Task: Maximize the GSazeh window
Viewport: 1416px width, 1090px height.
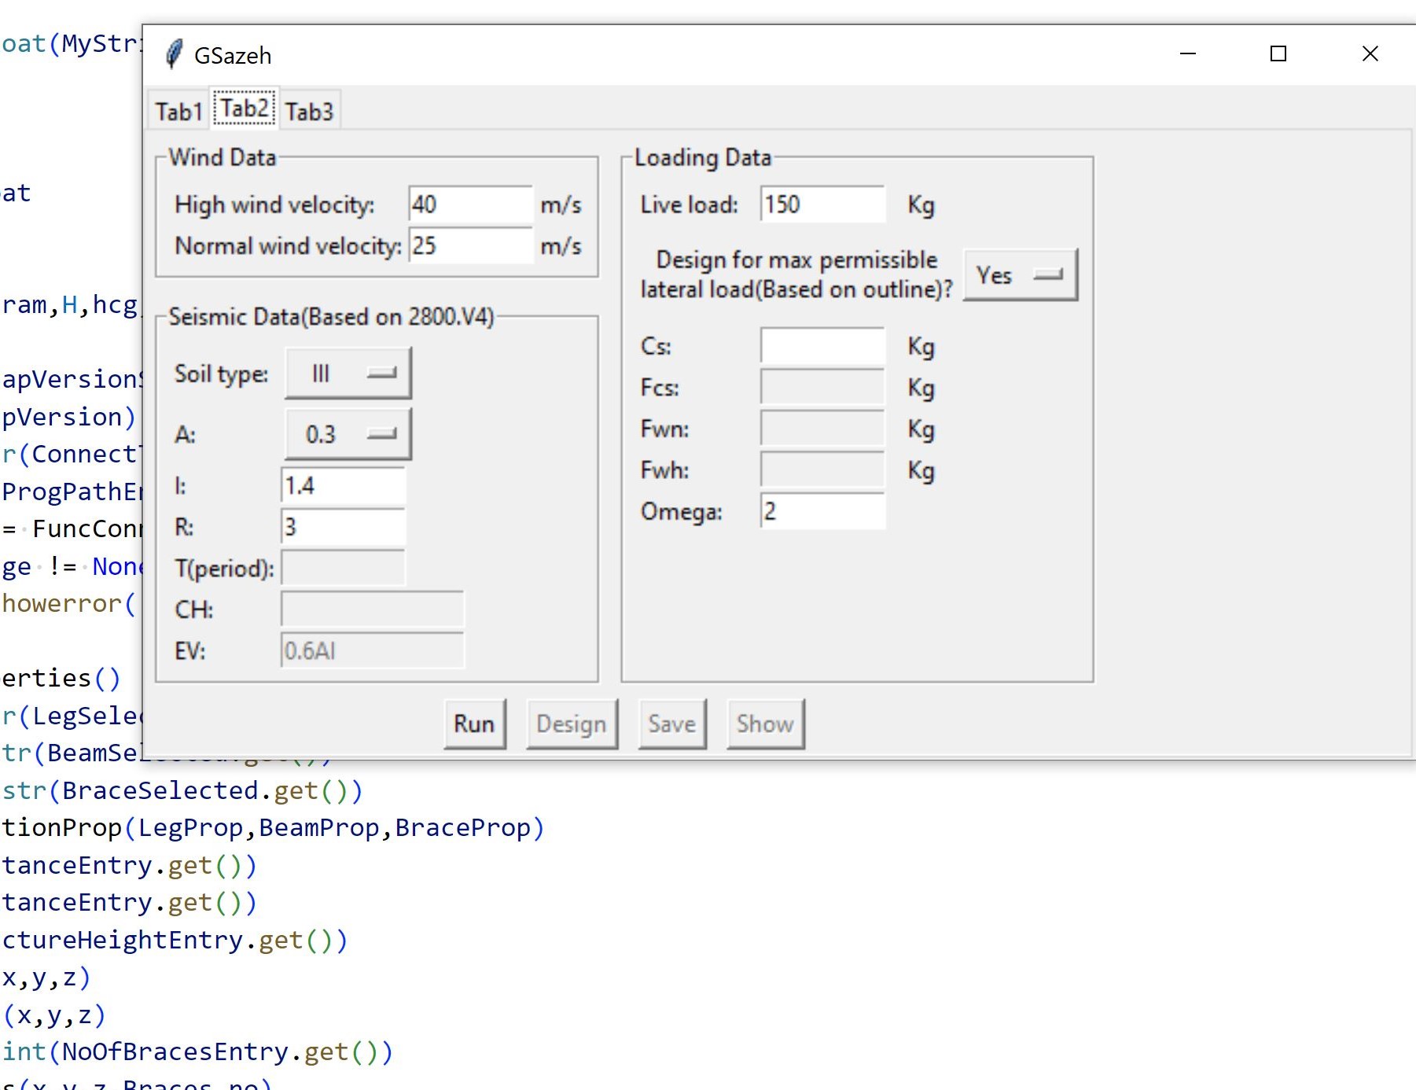Action: (x=1278, y=53)
